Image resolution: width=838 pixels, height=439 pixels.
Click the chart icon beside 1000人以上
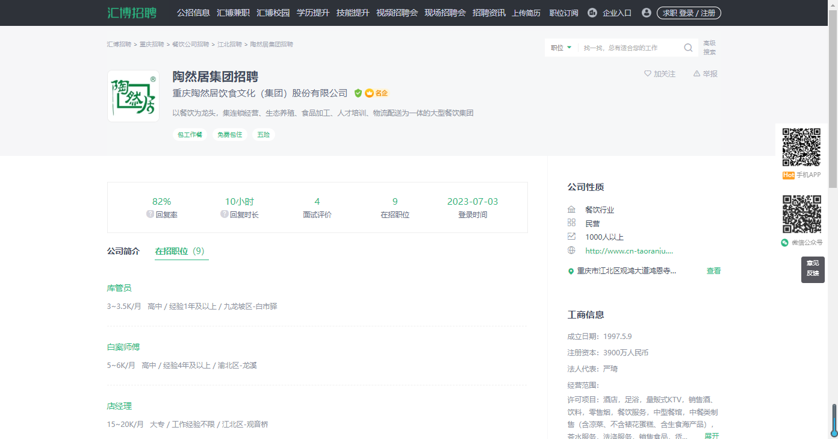571,237
